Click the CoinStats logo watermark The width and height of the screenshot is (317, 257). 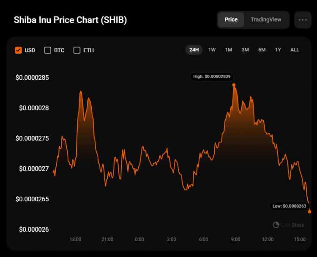point(288,225)
